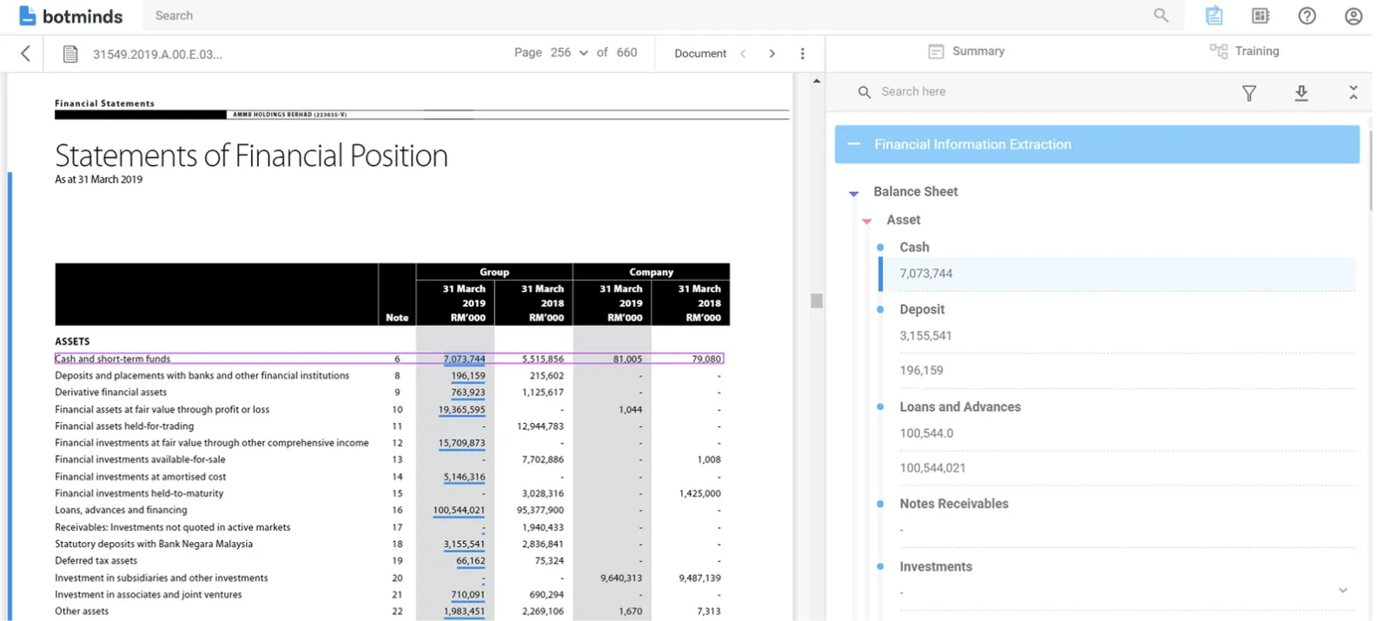Click the document file icon beside filename

pos(70,54)
